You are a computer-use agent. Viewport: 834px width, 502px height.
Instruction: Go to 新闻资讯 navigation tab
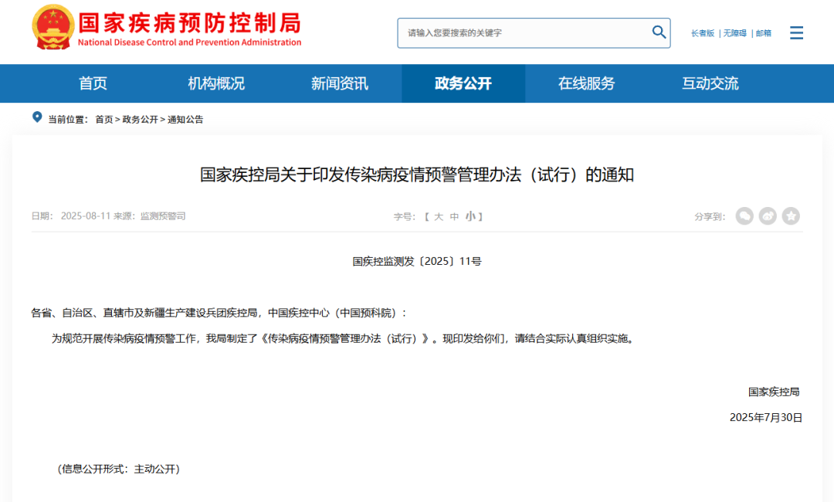339,83
